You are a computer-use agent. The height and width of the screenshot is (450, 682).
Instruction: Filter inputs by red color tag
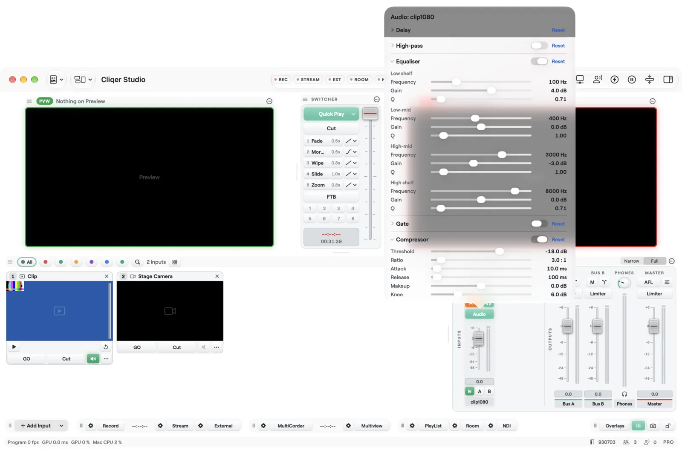pos(46,262)
